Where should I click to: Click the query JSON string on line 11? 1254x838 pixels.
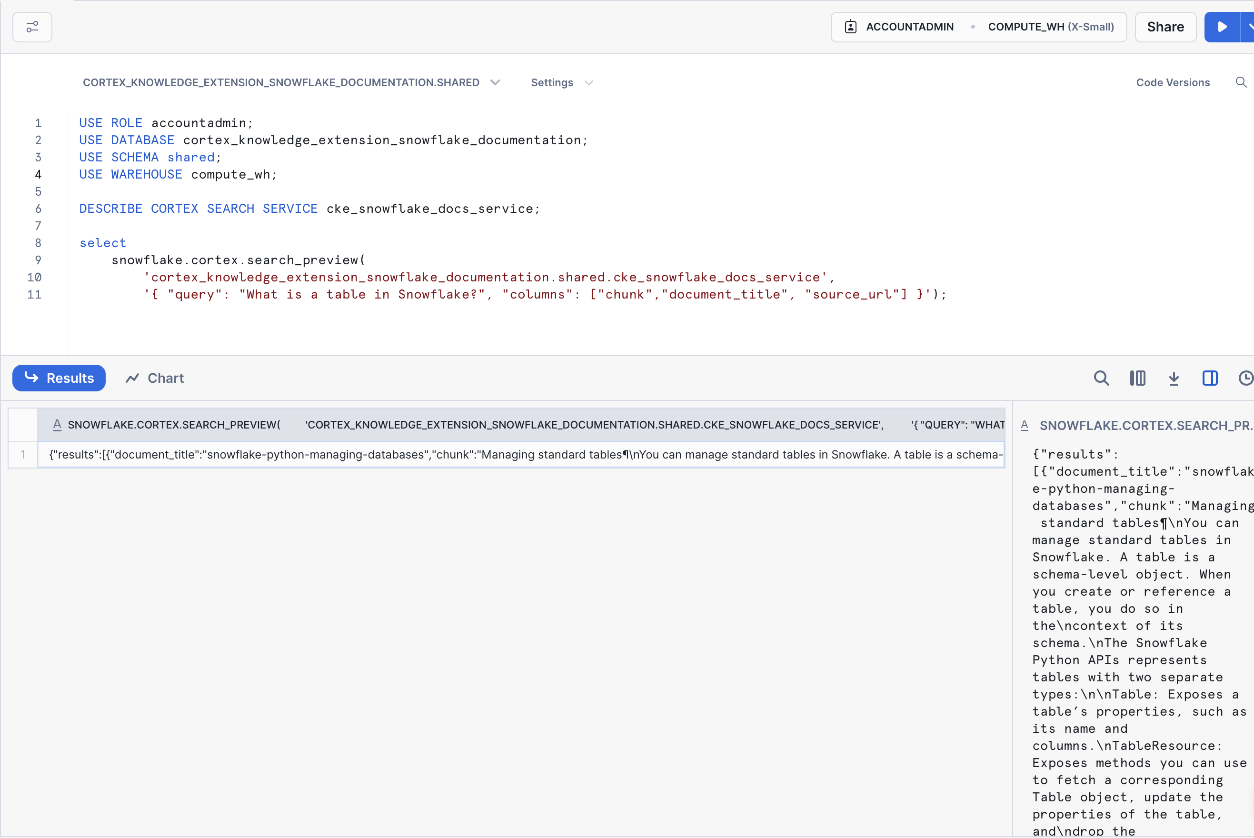coord(538,294)
